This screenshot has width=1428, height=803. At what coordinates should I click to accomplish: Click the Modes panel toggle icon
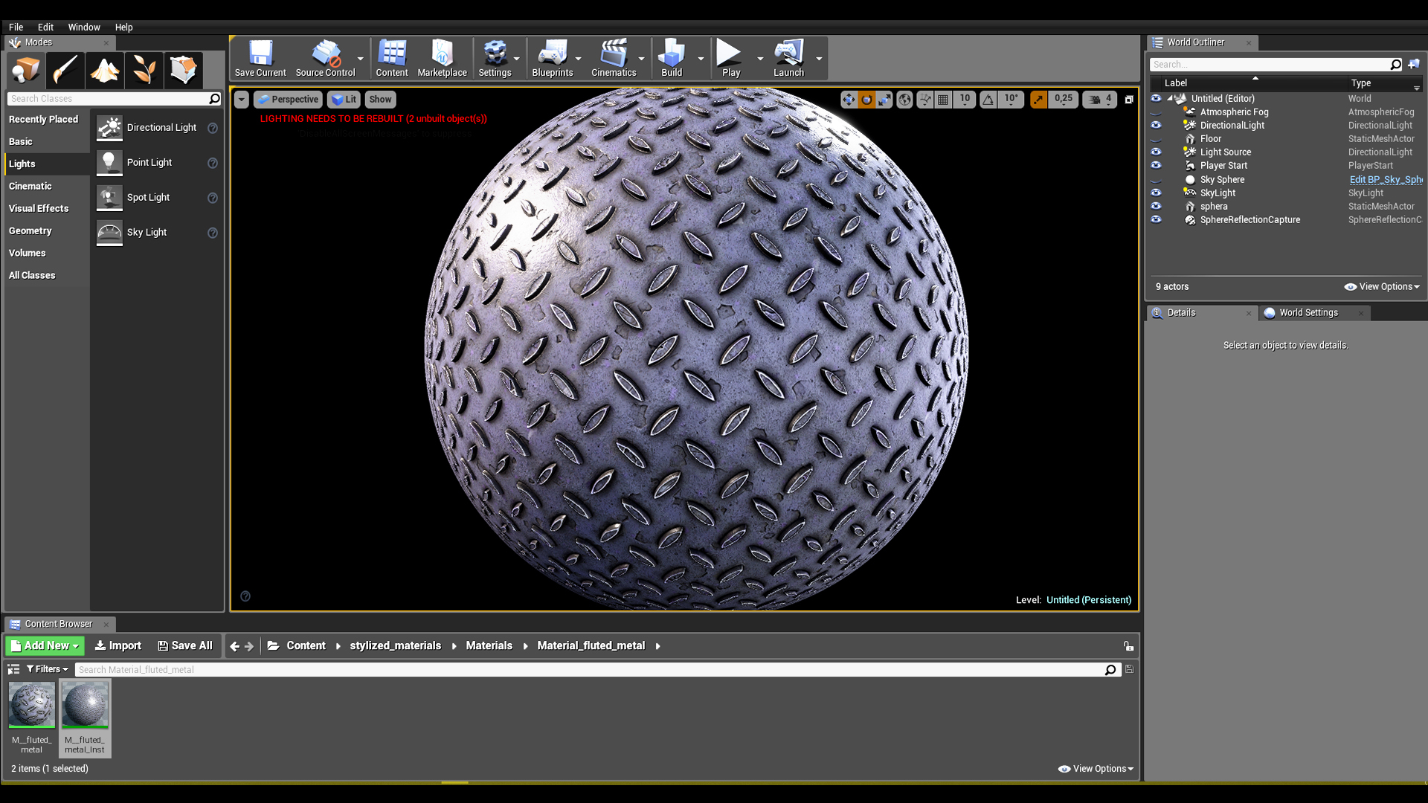pos(15,41)
